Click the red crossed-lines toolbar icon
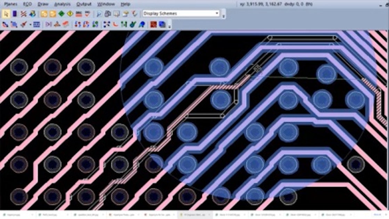Screen dimensions: 389x219 23,14
